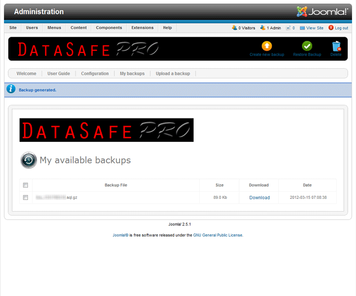Click the Restore Backup green checkmark icon
Image resolution: width=356 pixels, height=296 pixels.
click(x=307, y=46)
